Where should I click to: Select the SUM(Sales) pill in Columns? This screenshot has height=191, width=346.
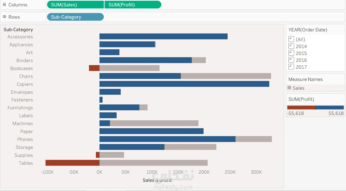coord(75,5)
